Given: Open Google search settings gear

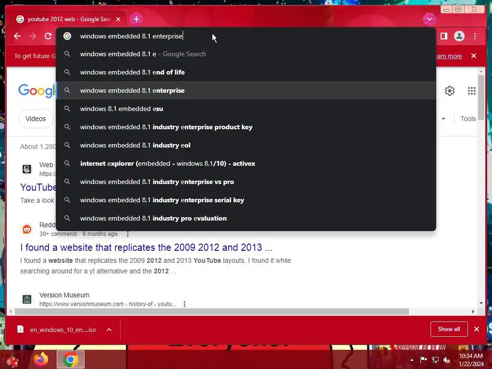Looking at the screenshot, I should point(450,91).
